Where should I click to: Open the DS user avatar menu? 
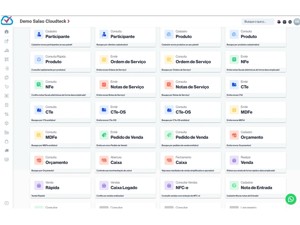coord(297,22)
